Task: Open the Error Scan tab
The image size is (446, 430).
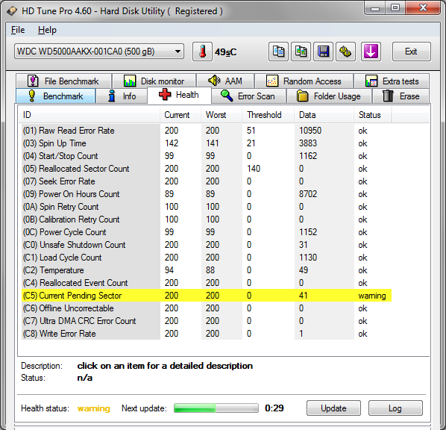Action: (x=249, y=96)
